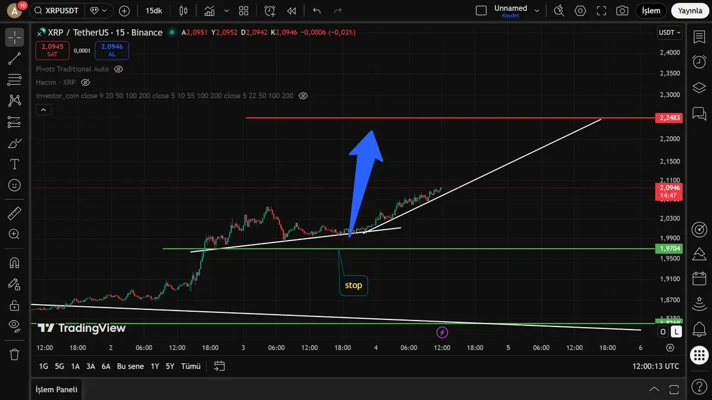This screenshot has height=400, width=712.
Task: Open chart settings hexagon icon
Action: pos(580,11)
